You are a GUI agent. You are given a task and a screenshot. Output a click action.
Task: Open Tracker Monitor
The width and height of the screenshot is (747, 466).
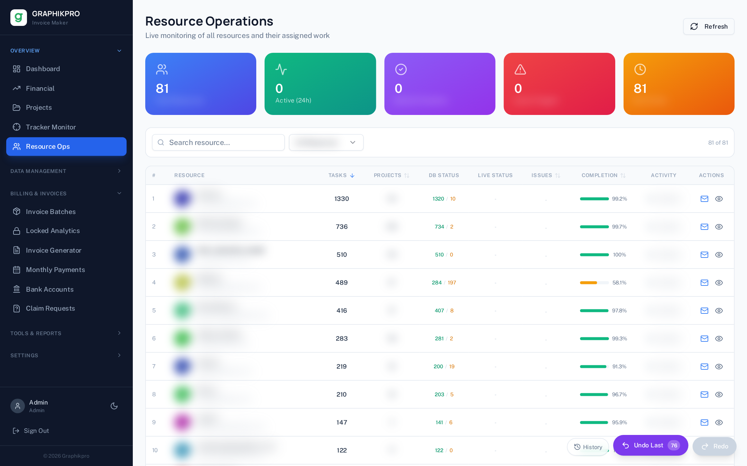pos(66,127)
